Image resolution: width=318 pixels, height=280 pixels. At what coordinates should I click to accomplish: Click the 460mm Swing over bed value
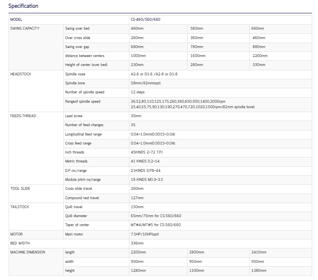point(137,29)
